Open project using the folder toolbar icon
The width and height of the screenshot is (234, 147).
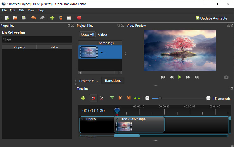click(x=15, y=18)
